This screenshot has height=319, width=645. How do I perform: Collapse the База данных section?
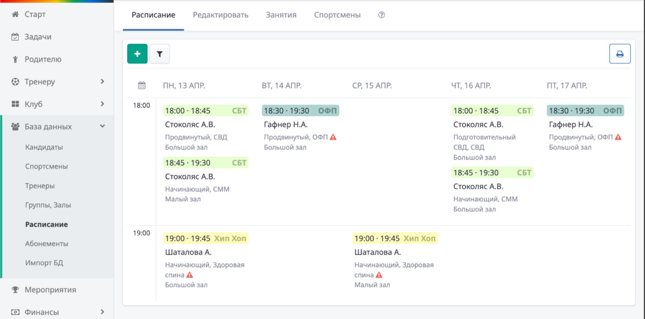[57, 127]
